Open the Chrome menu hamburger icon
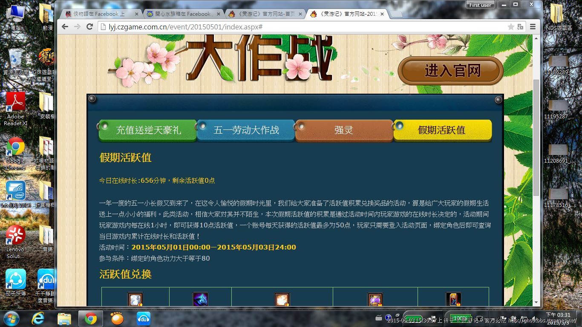 click(533, 27)
